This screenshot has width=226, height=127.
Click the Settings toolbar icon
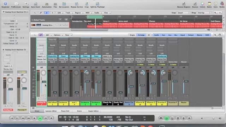tap(26, 5)
